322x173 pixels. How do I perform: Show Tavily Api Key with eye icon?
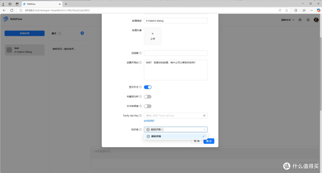[x=204, y=116]
